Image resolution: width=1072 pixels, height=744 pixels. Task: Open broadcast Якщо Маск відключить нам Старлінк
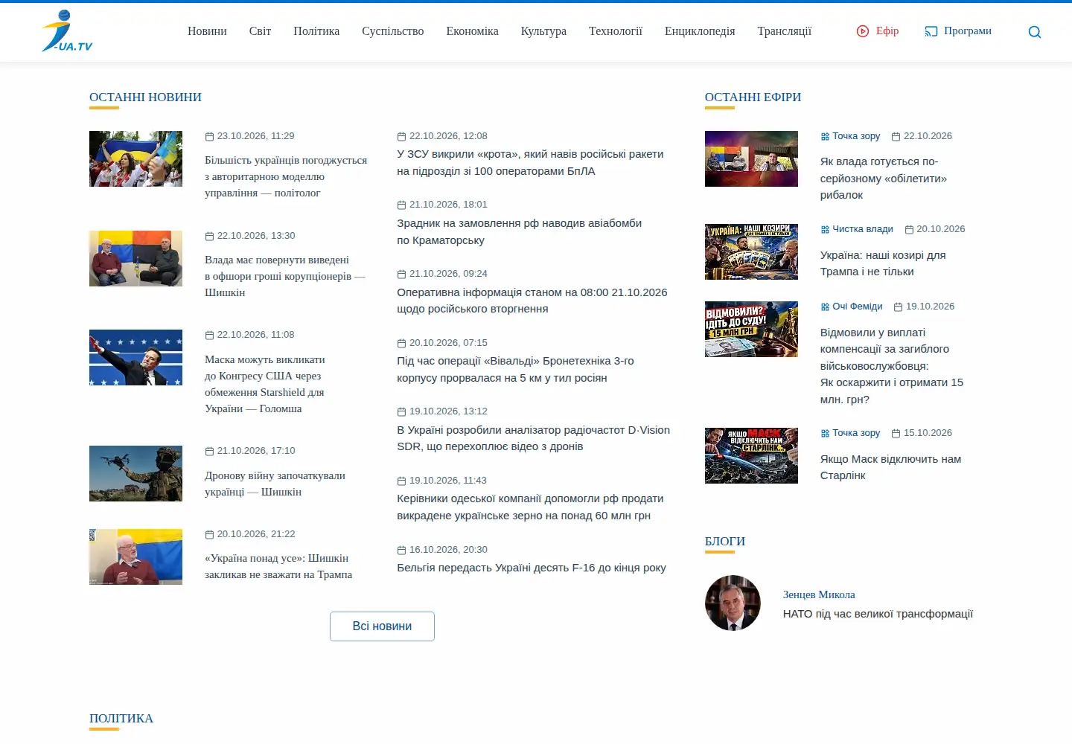tap(890, 467)
